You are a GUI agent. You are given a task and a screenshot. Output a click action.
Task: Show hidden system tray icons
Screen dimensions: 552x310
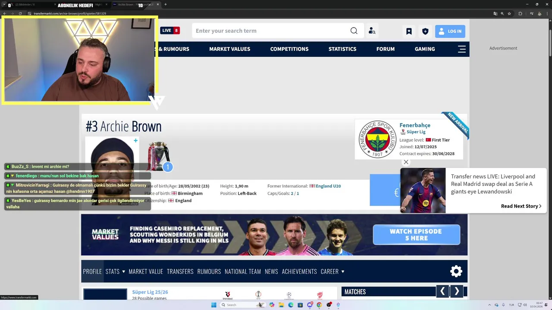[x=489, y=305]
